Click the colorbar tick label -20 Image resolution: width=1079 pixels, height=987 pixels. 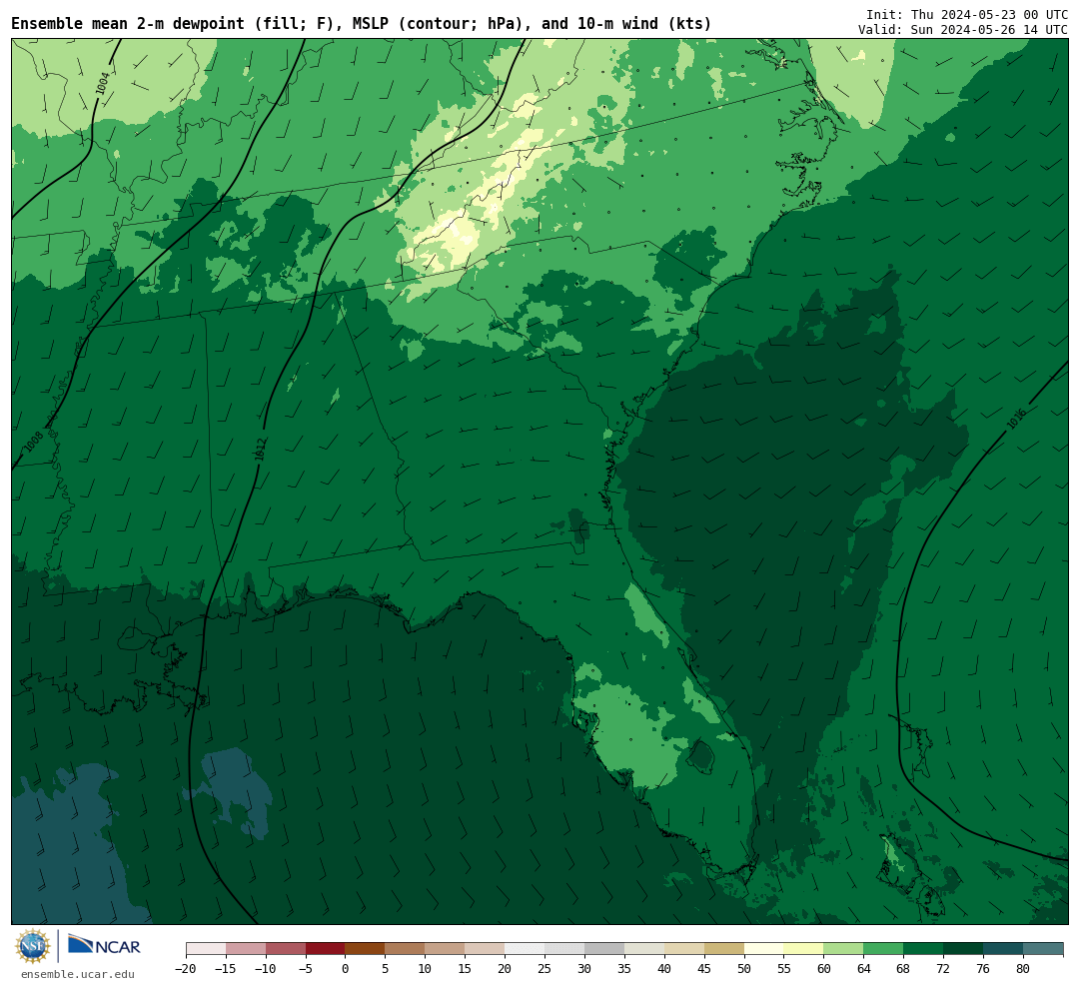(x=186, y=969)
